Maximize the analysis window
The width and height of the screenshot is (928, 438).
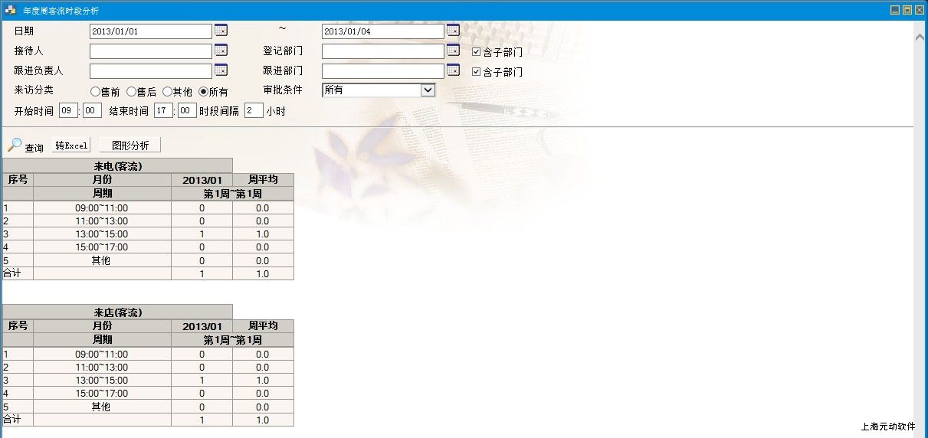tap(907, 10)
